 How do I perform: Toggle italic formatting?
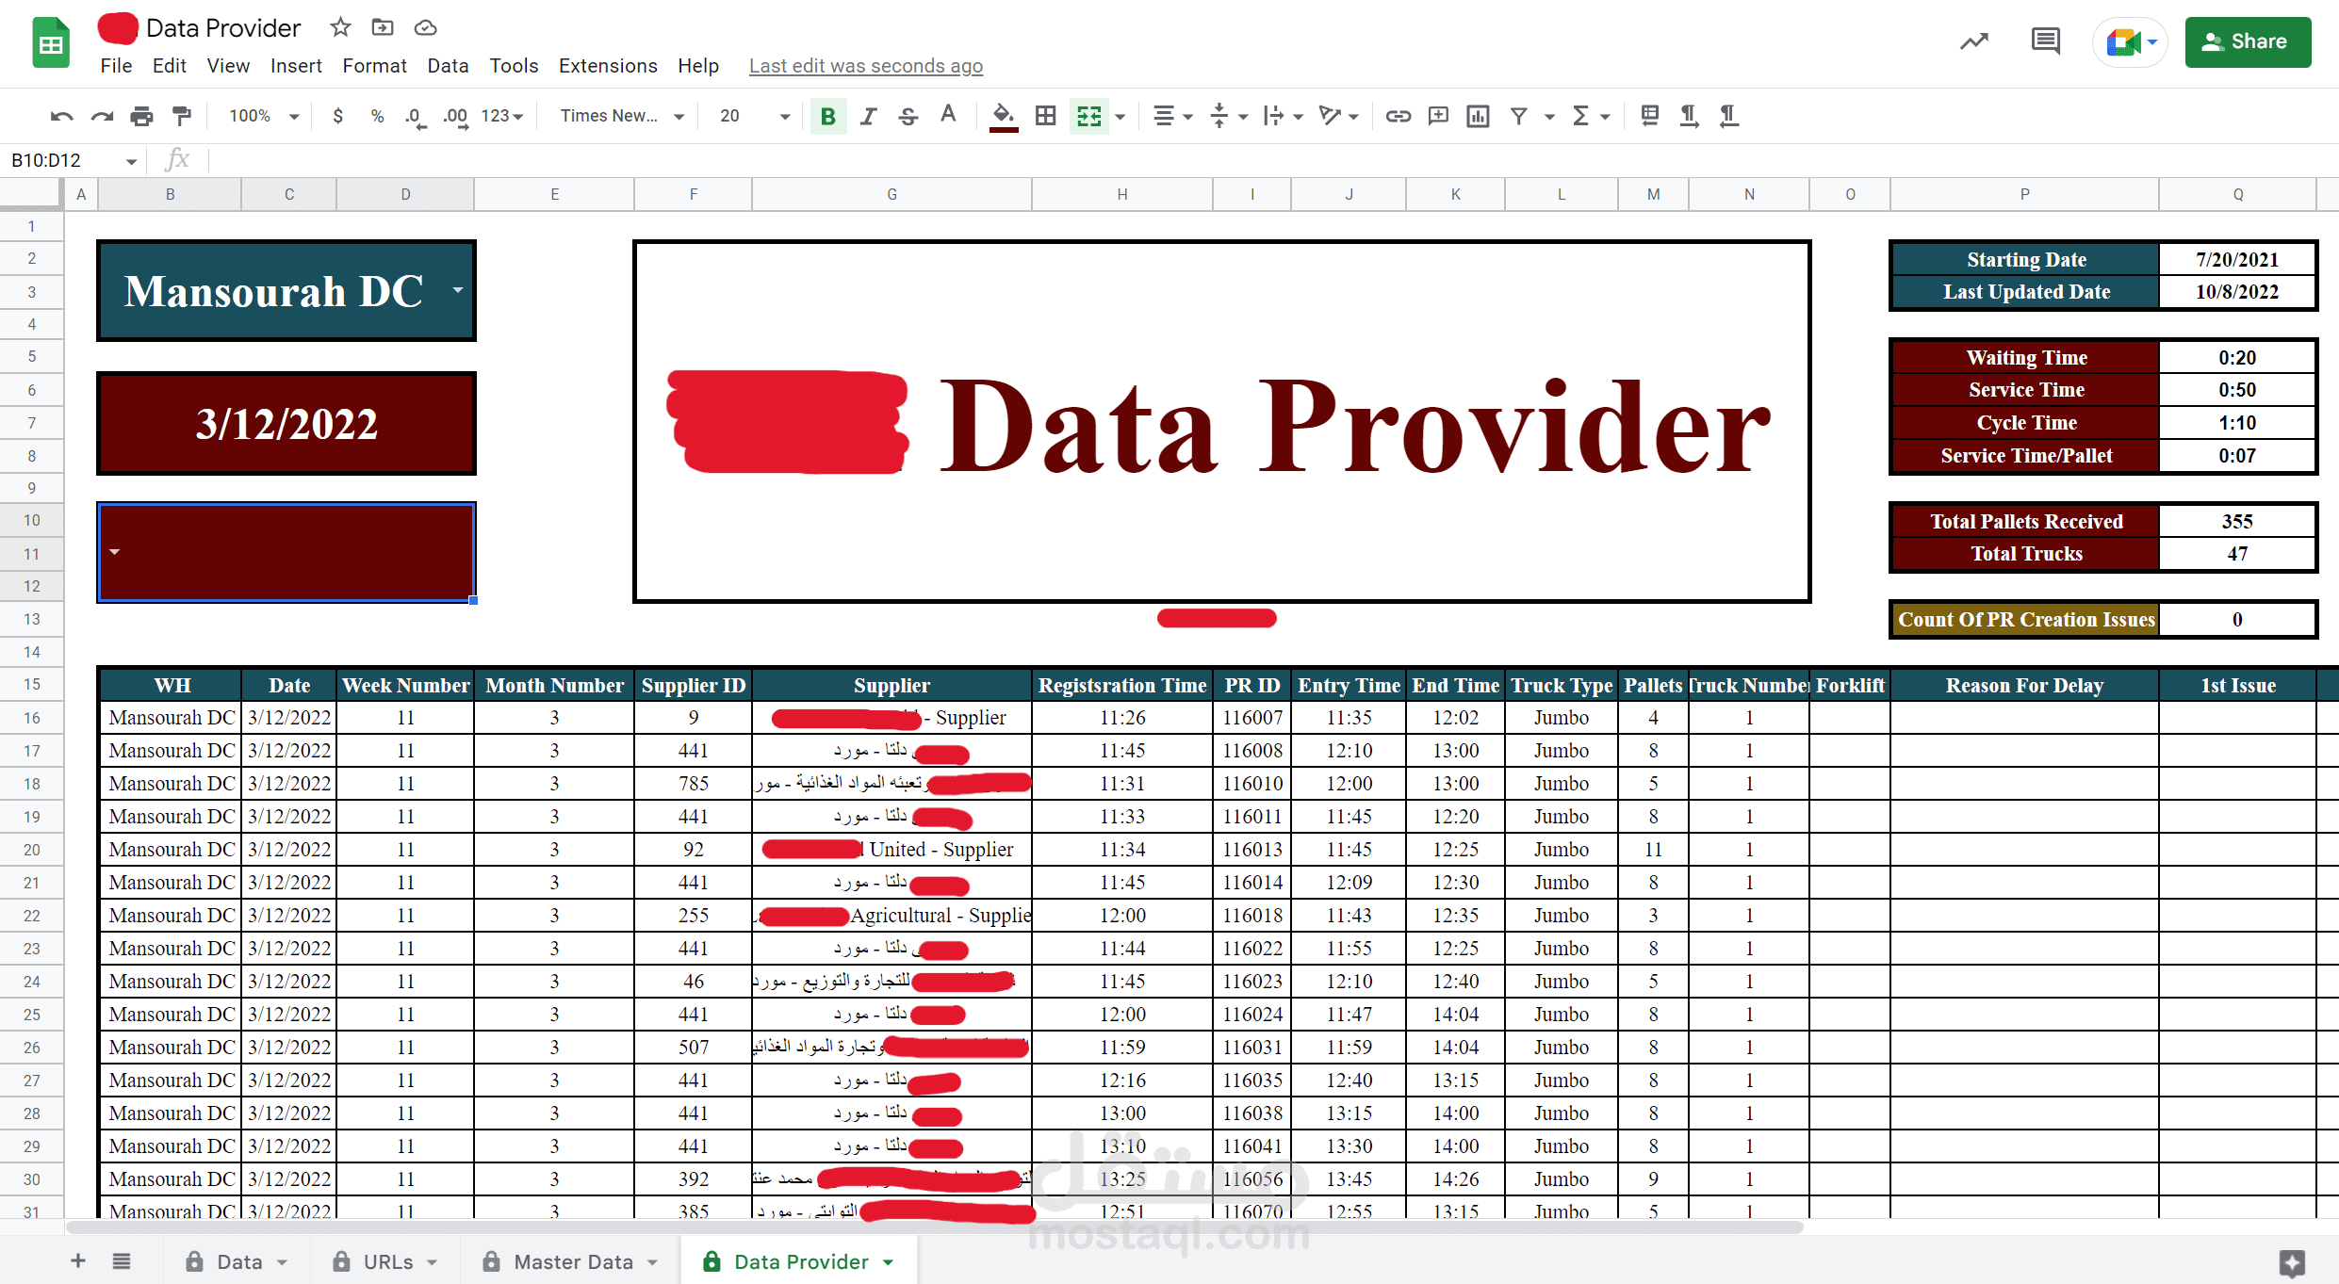tap(868, 116)
